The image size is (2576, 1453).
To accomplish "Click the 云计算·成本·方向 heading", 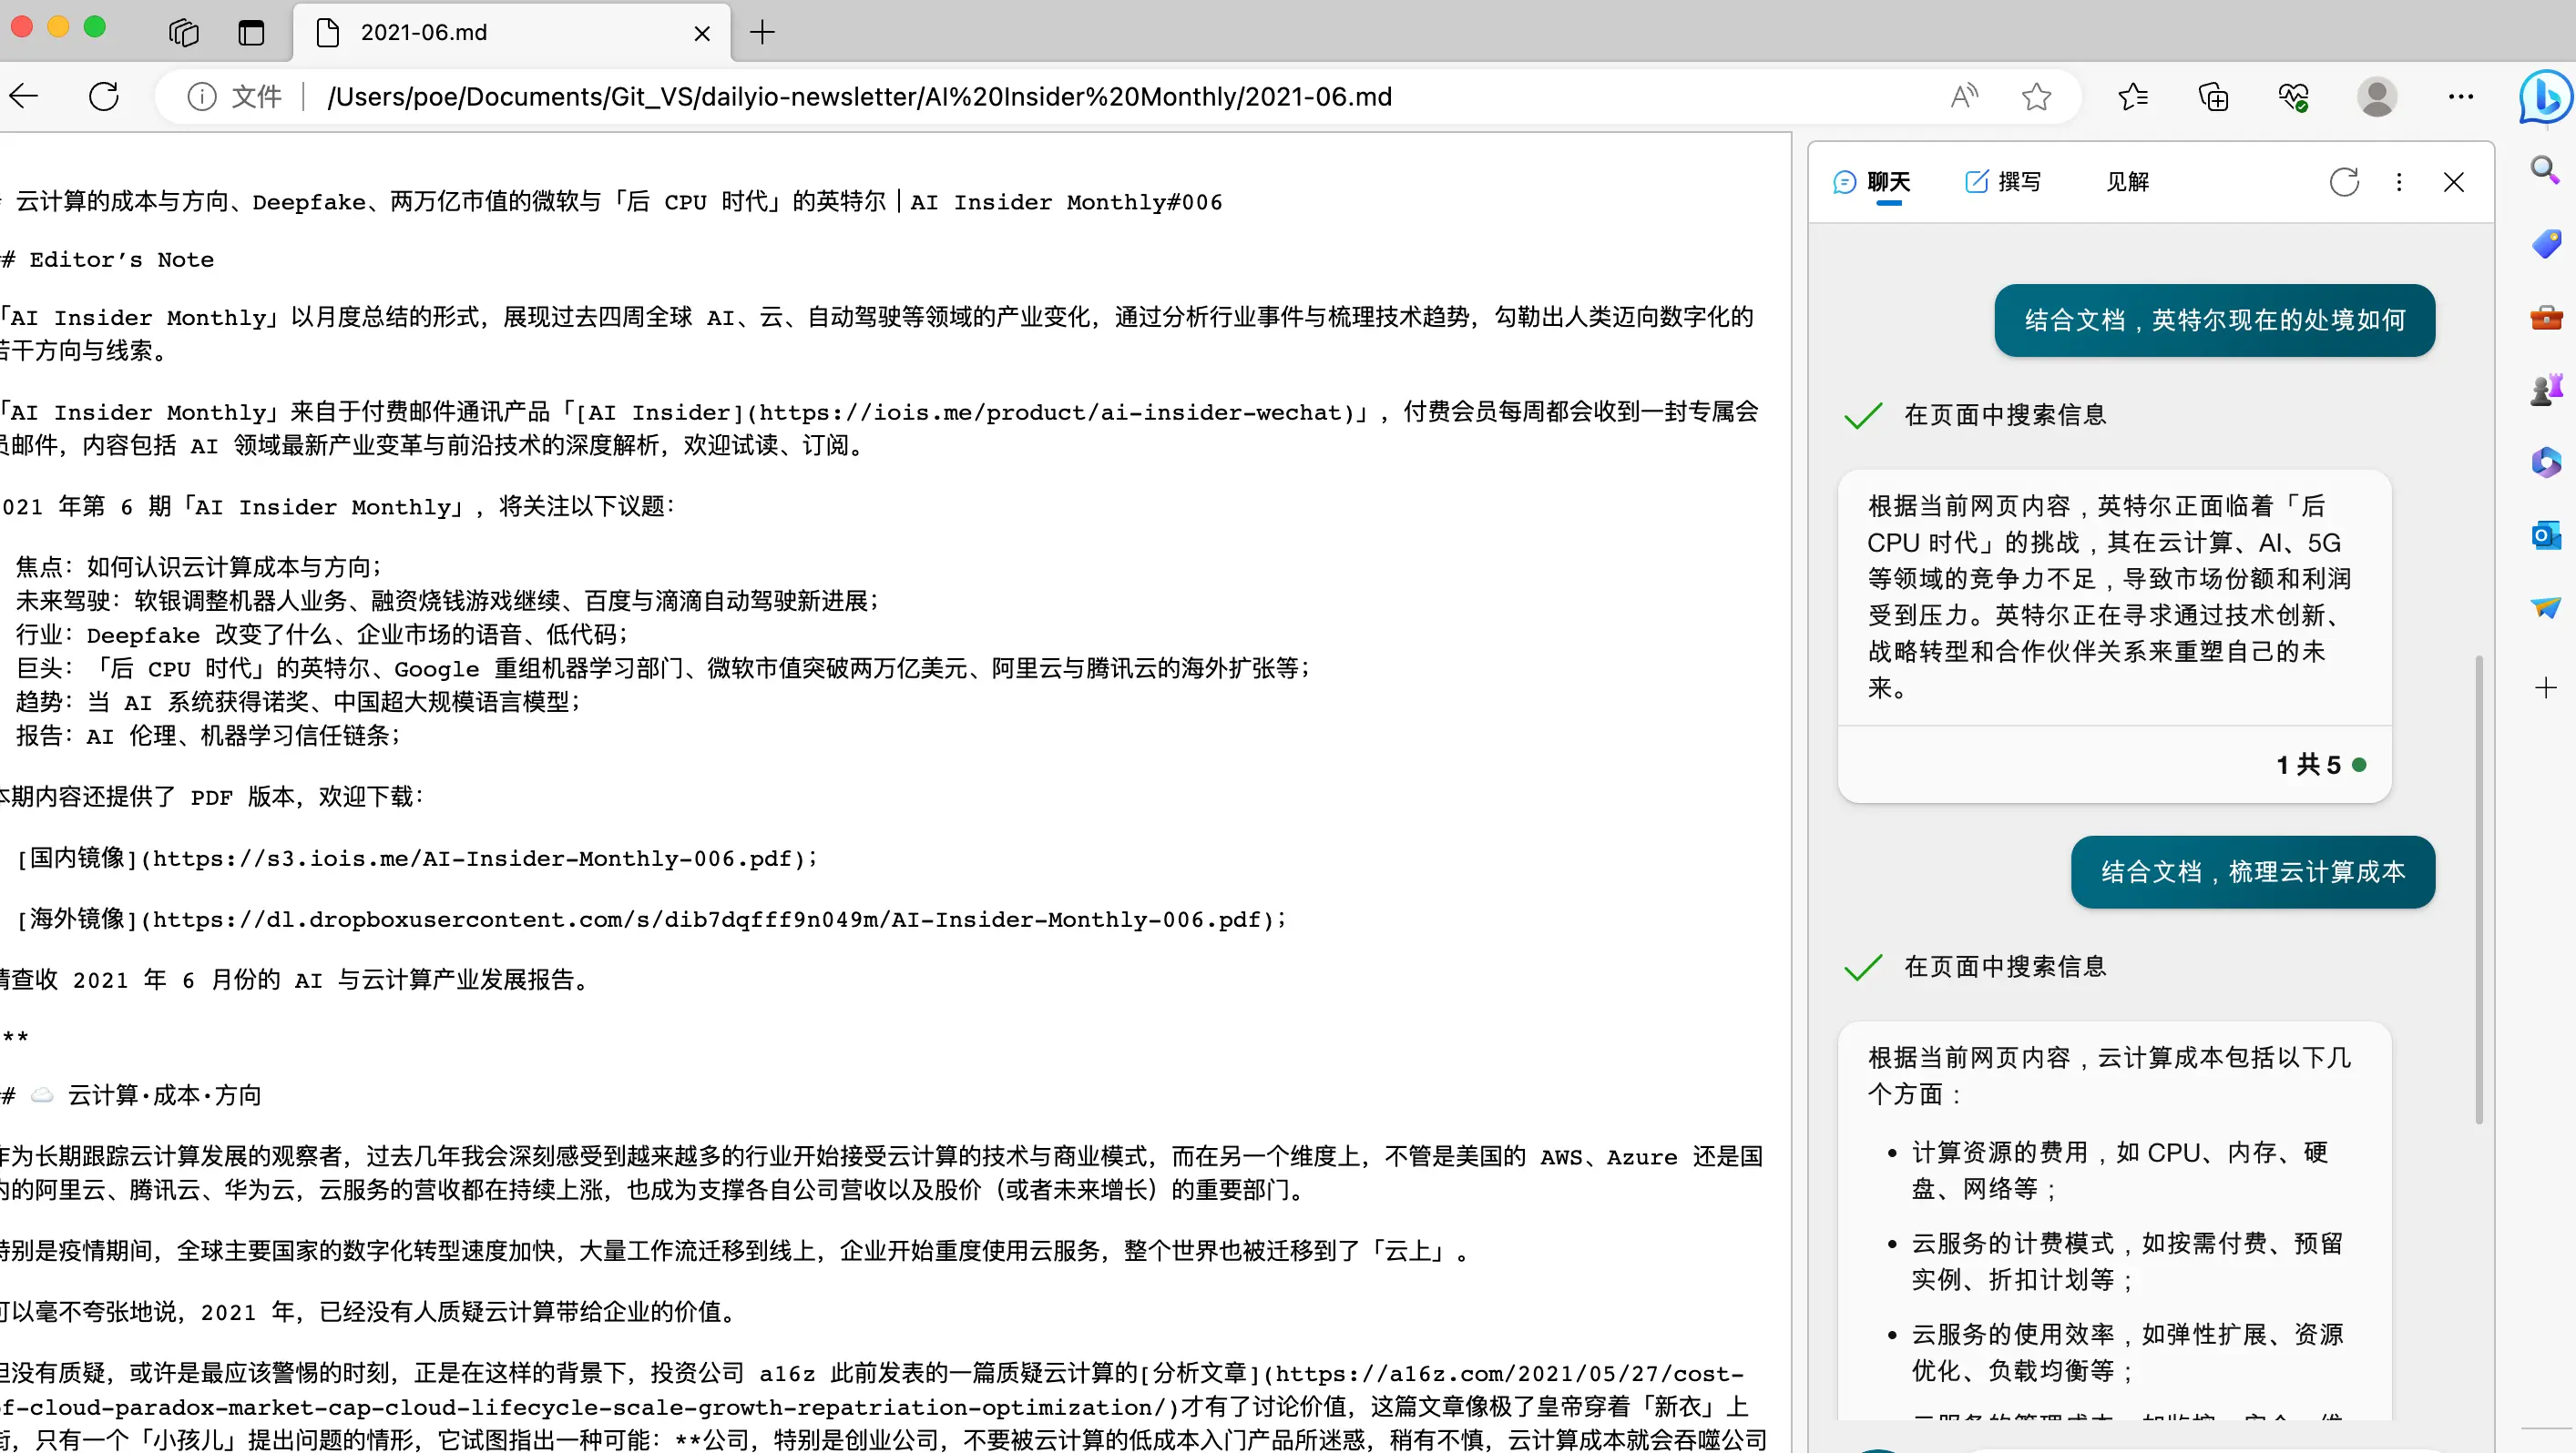I will 131,1095.
